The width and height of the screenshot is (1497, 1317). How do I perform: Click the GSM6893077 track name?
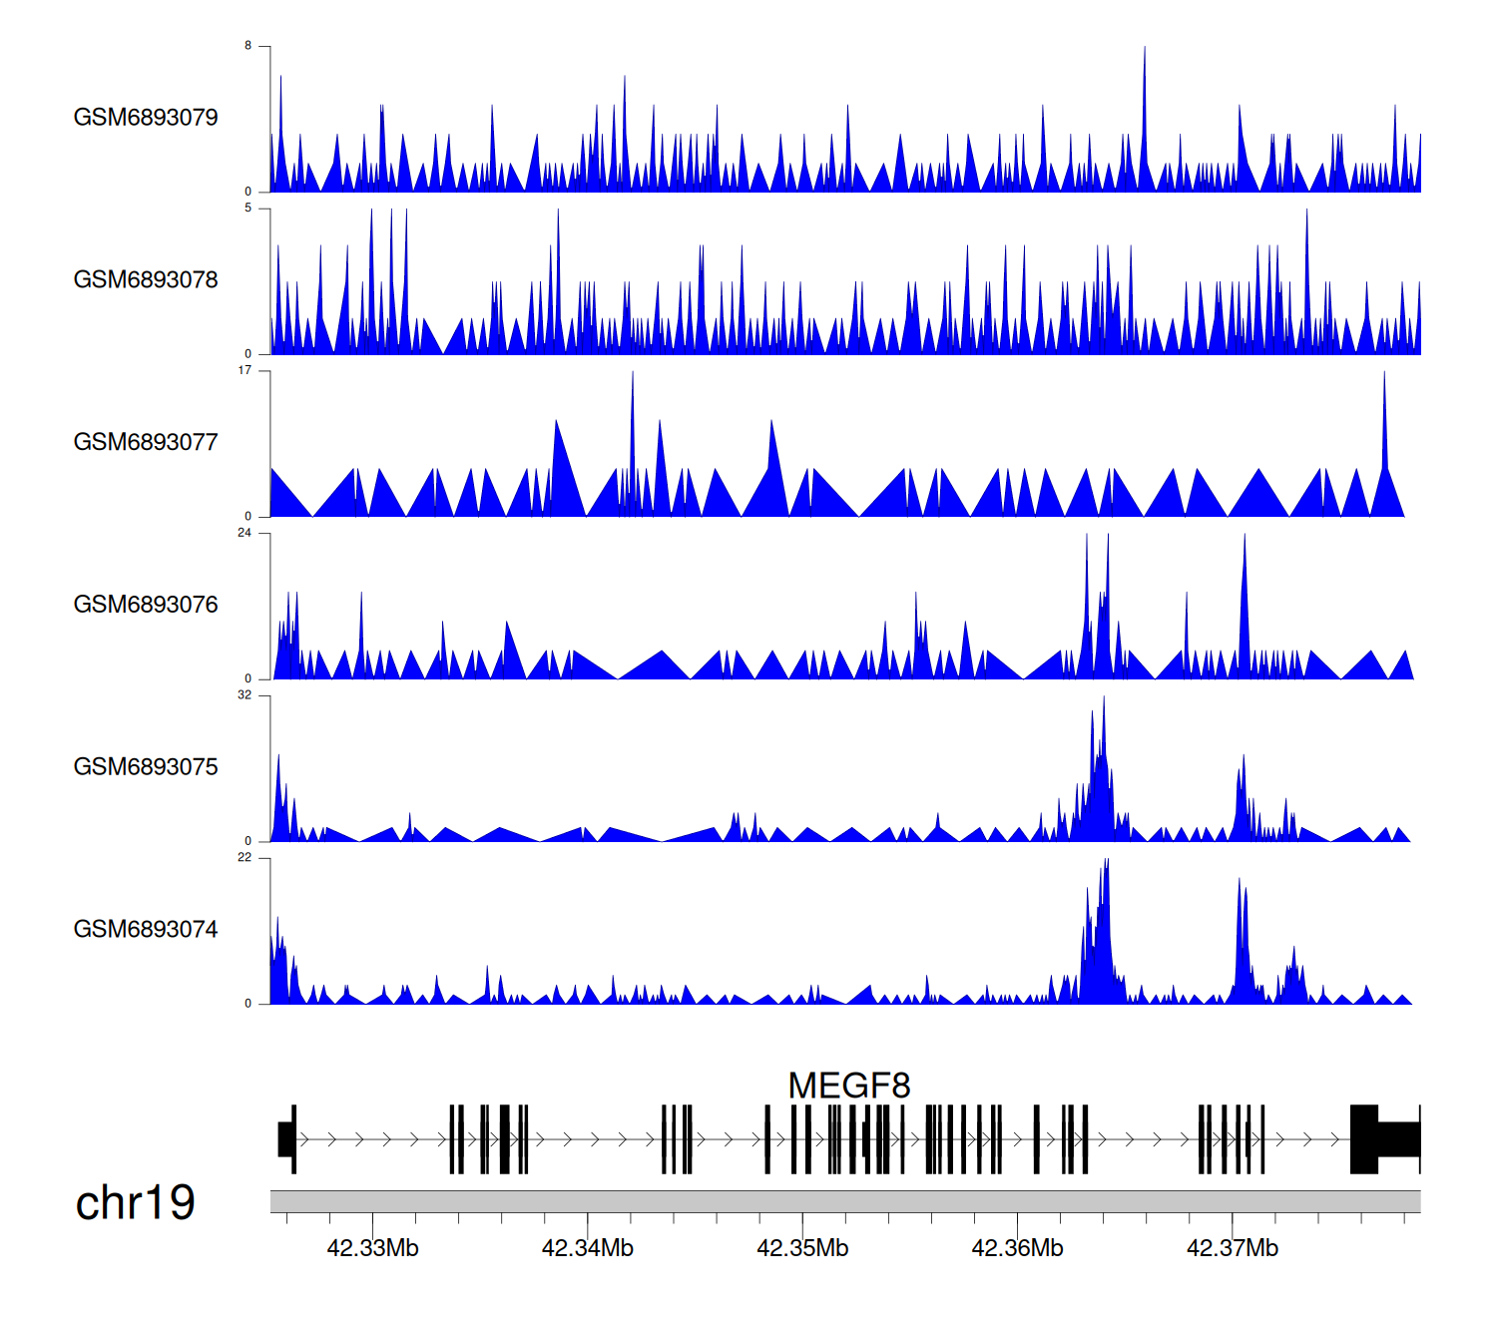pos(146,442)
